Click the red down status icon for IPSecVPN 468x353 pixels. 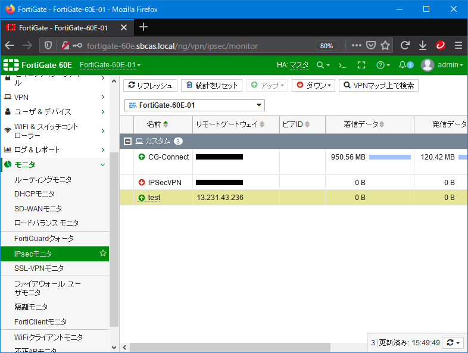point(142,182)
